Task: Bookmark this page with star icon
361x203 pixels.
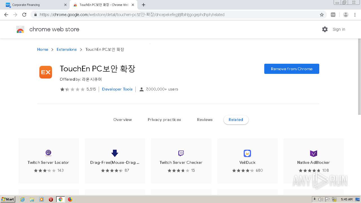Action: tap(322, 15)
